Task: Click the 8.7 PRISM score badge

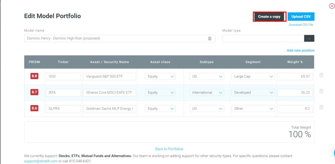Action: (x=34, y=92)
